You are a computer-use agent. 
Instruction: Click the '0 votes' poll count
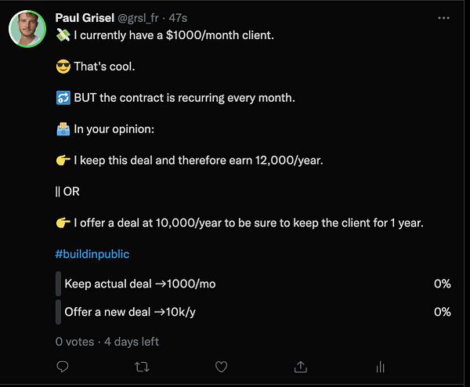[x=74, y=342]
